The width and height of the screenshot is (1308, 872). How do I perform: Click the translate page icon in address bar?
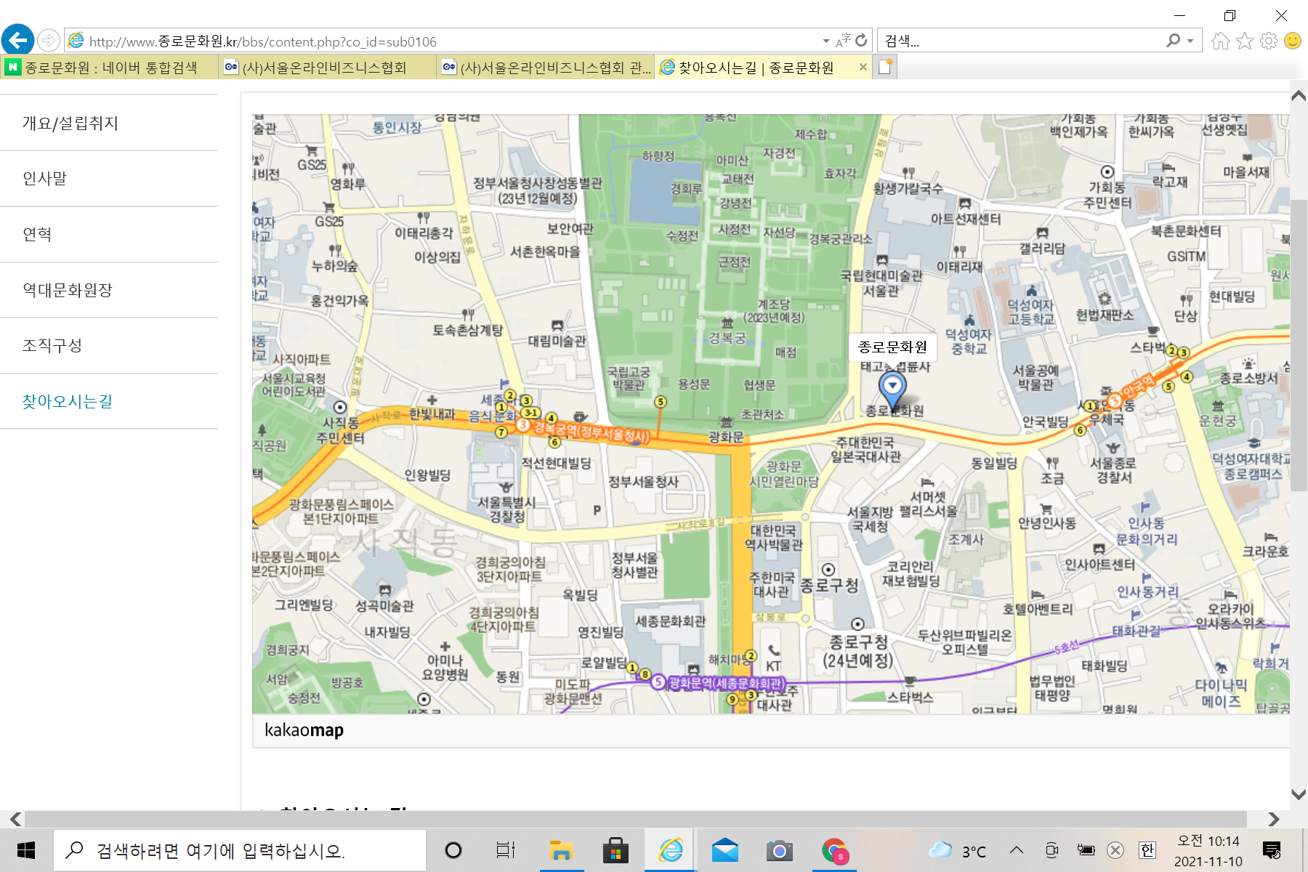click(x=843, y=41)
